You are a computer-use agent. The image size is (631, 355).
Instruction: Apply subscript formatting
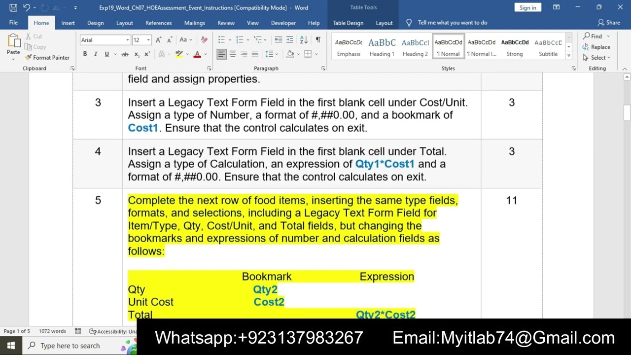tap(137, 54)
